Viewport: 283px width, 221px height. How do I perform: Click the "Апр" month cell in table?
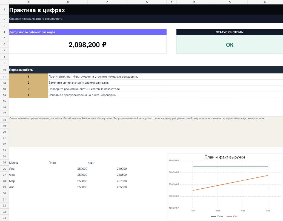[28, 187]
